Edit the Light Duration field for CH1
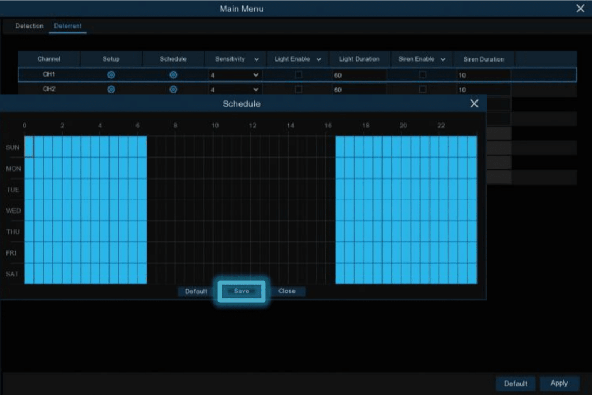 tap(358, 75)
